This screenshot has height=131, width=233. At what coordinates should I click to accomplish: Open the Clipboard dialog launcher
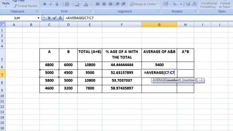pos(37,11)
